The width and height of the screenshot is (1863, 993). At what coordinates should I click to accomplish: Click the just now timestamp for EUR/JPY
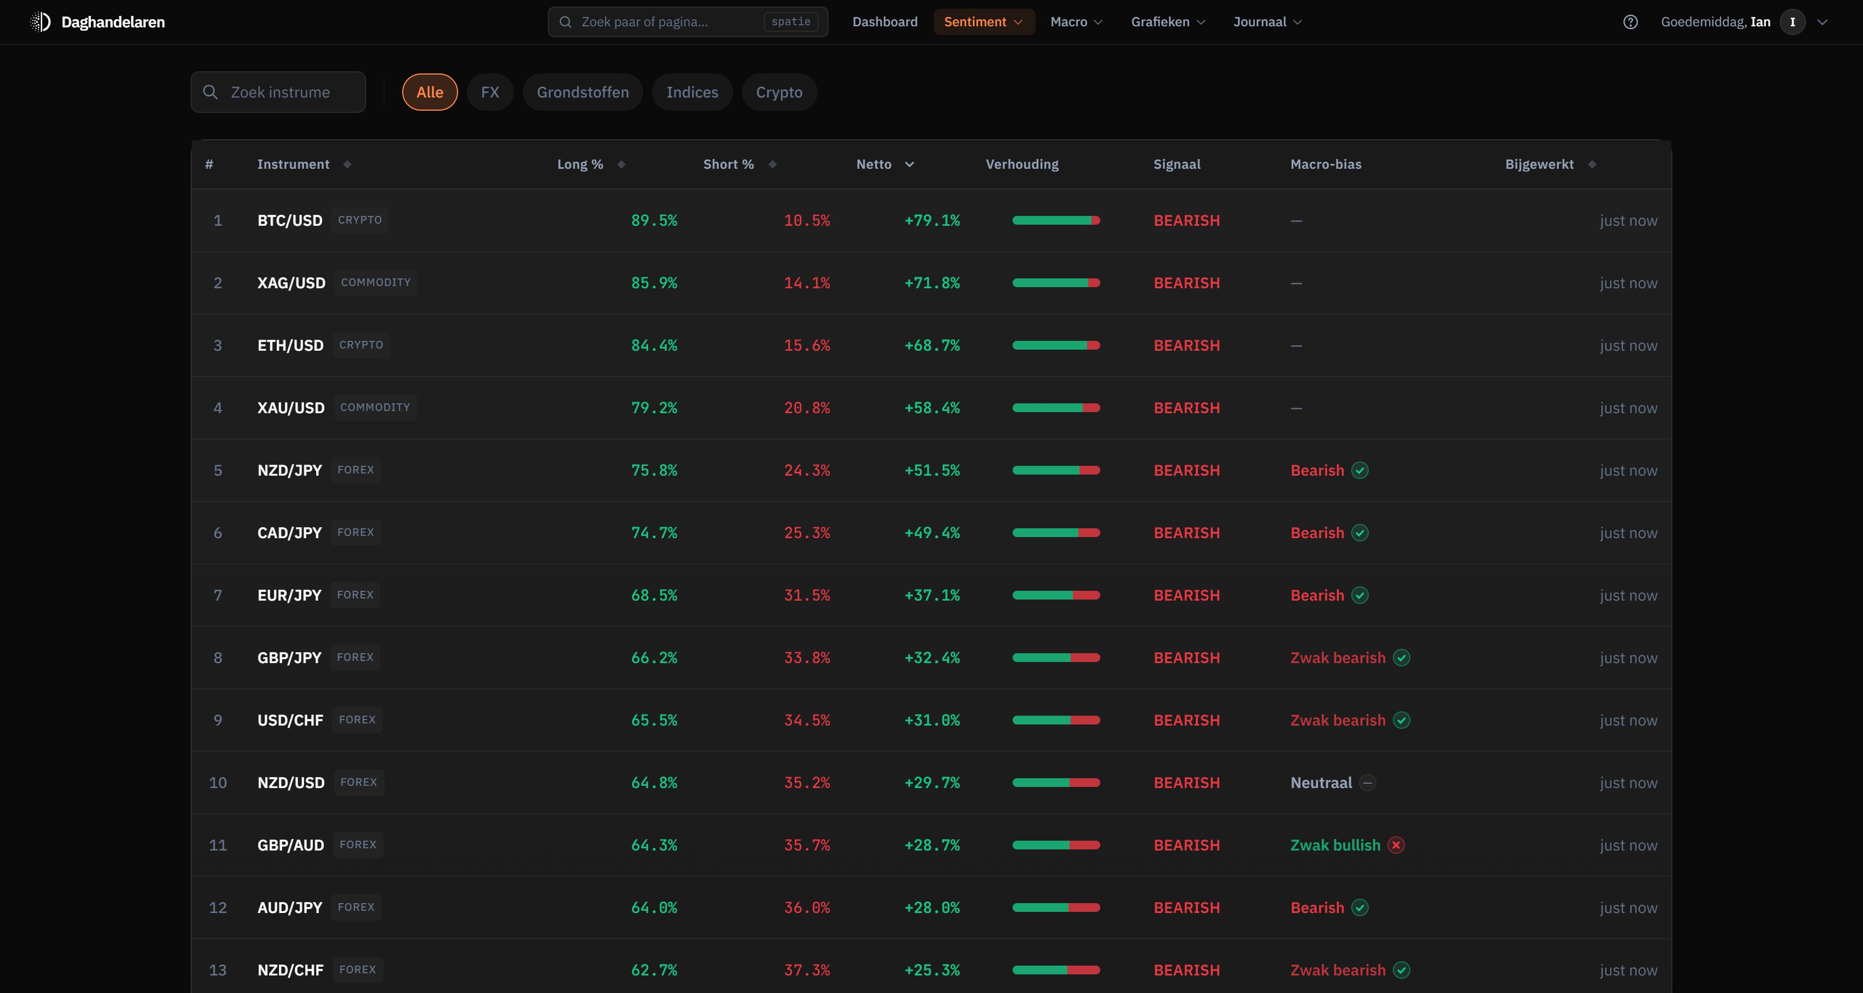[x=1628, y=595]
